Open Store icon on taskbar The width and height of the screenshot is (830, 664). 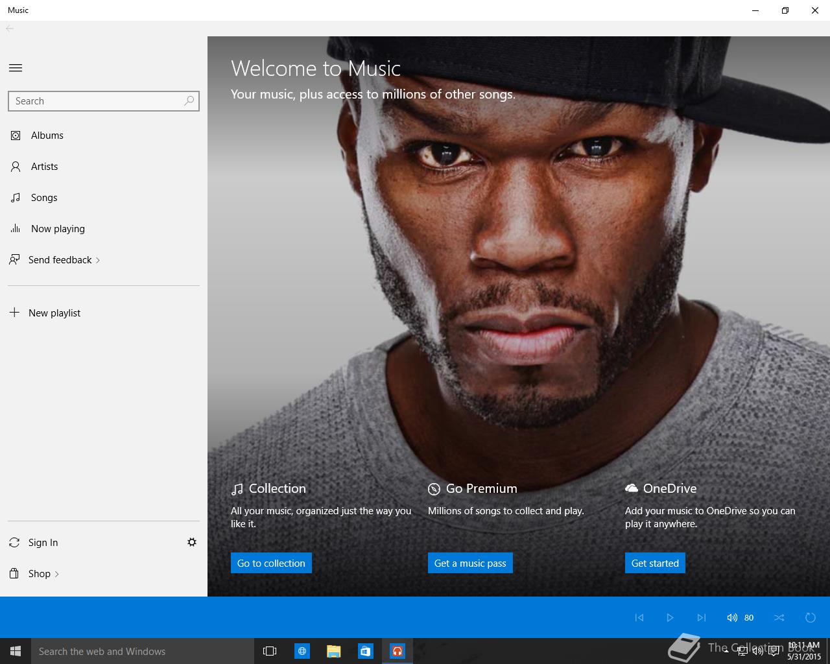(366, 651)
